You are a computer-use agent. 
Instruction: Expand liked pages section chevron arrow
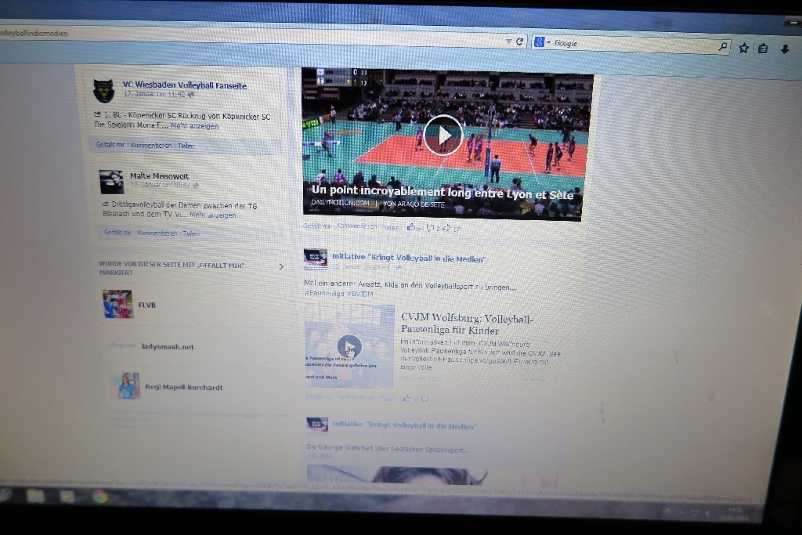coord(281,266)
